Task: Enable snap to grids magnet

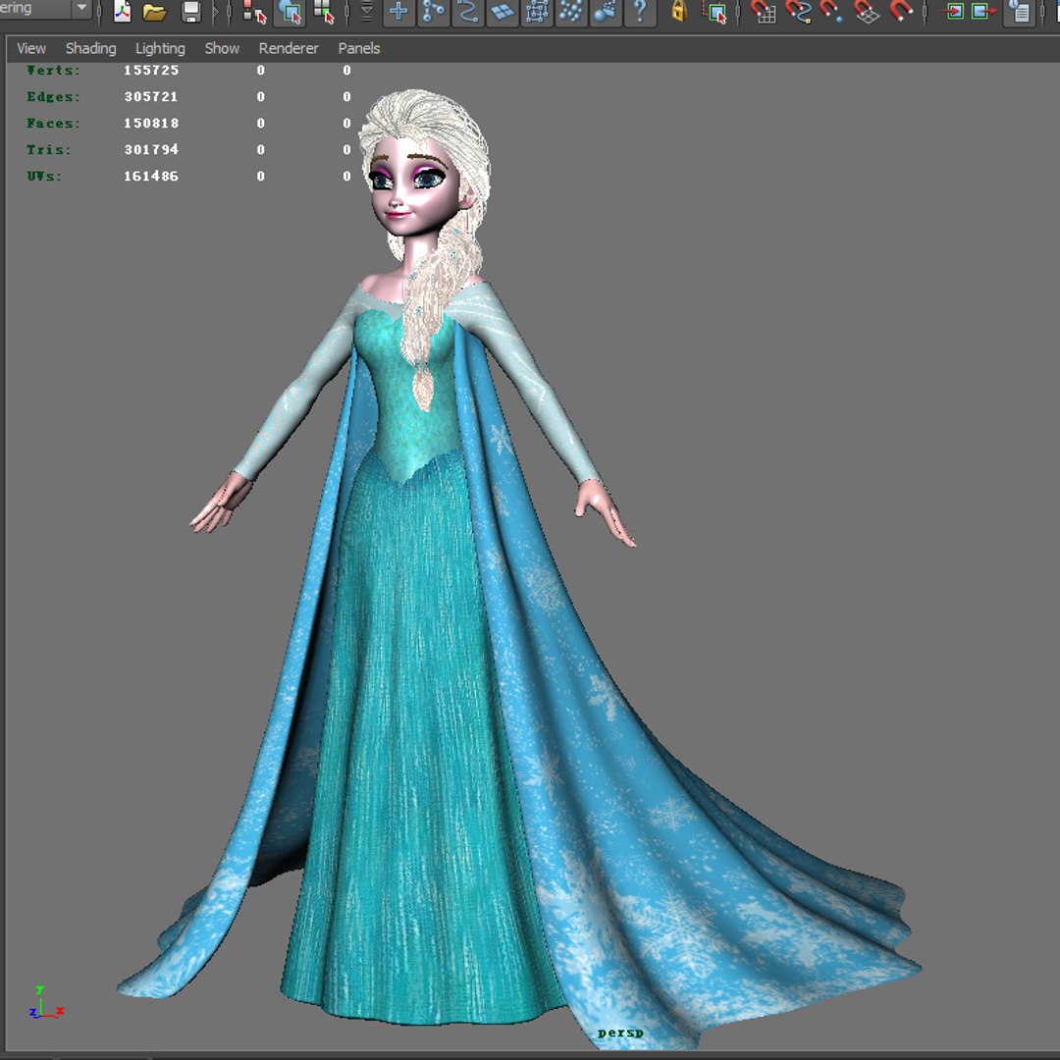Action: 764,11
